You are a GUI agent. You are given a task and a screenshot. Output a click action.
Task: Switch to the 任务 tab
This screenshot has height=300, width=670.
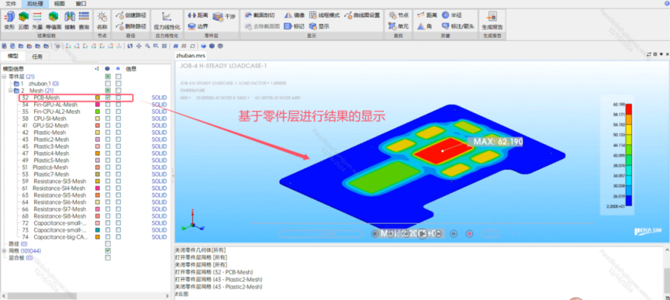point(38,56)
